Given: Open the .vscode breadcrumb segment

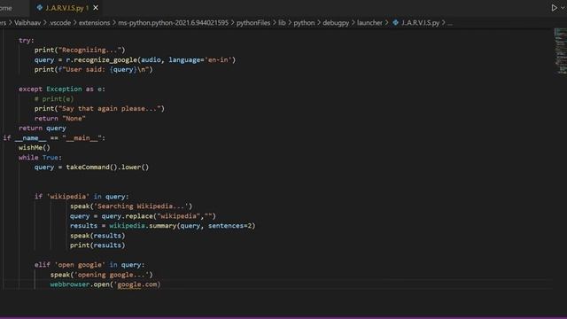Looking at the screenshot, I should click(60, 23).
